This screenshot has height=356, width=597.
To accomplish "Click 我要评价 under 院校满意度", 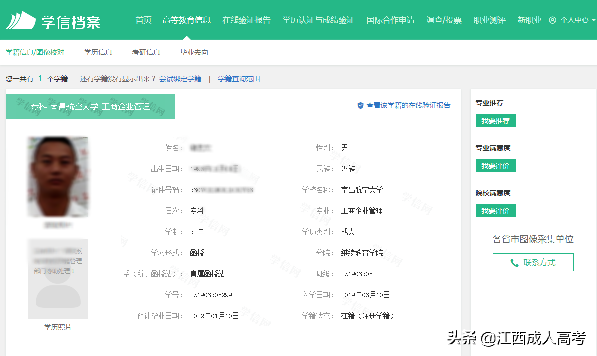I will [x=495, y=210].
